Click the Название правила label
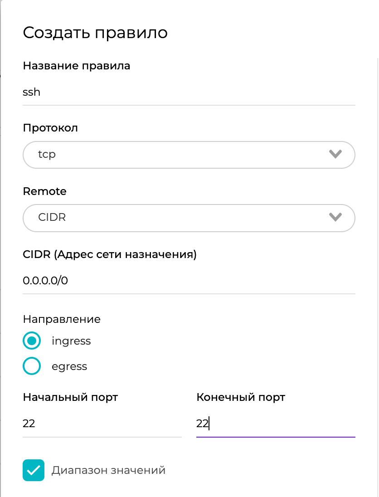379x497 pixels. click(x=77, y=66)
